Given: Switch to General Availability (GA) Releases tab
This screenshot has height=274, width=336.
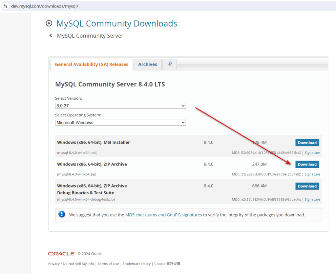Looking at the screenshot, I should tap(92, 65).
